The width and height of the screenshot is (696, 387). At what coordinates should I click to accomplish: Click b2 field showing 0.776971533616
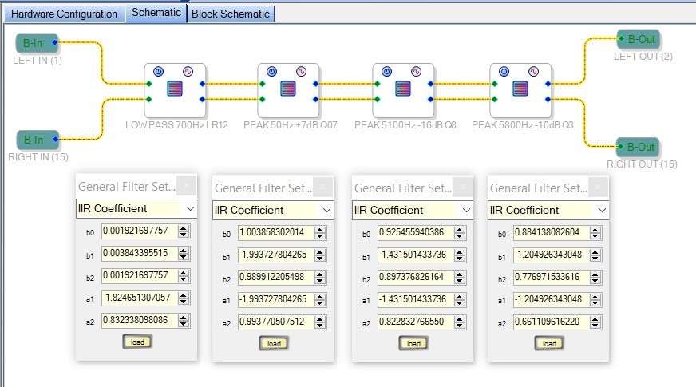(x=552, y=277)
